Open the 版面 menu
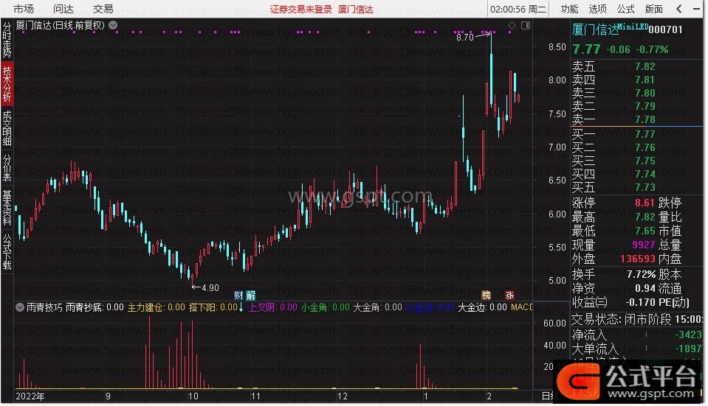The height and width of the screenshot is (406, 708). point(654,9)
